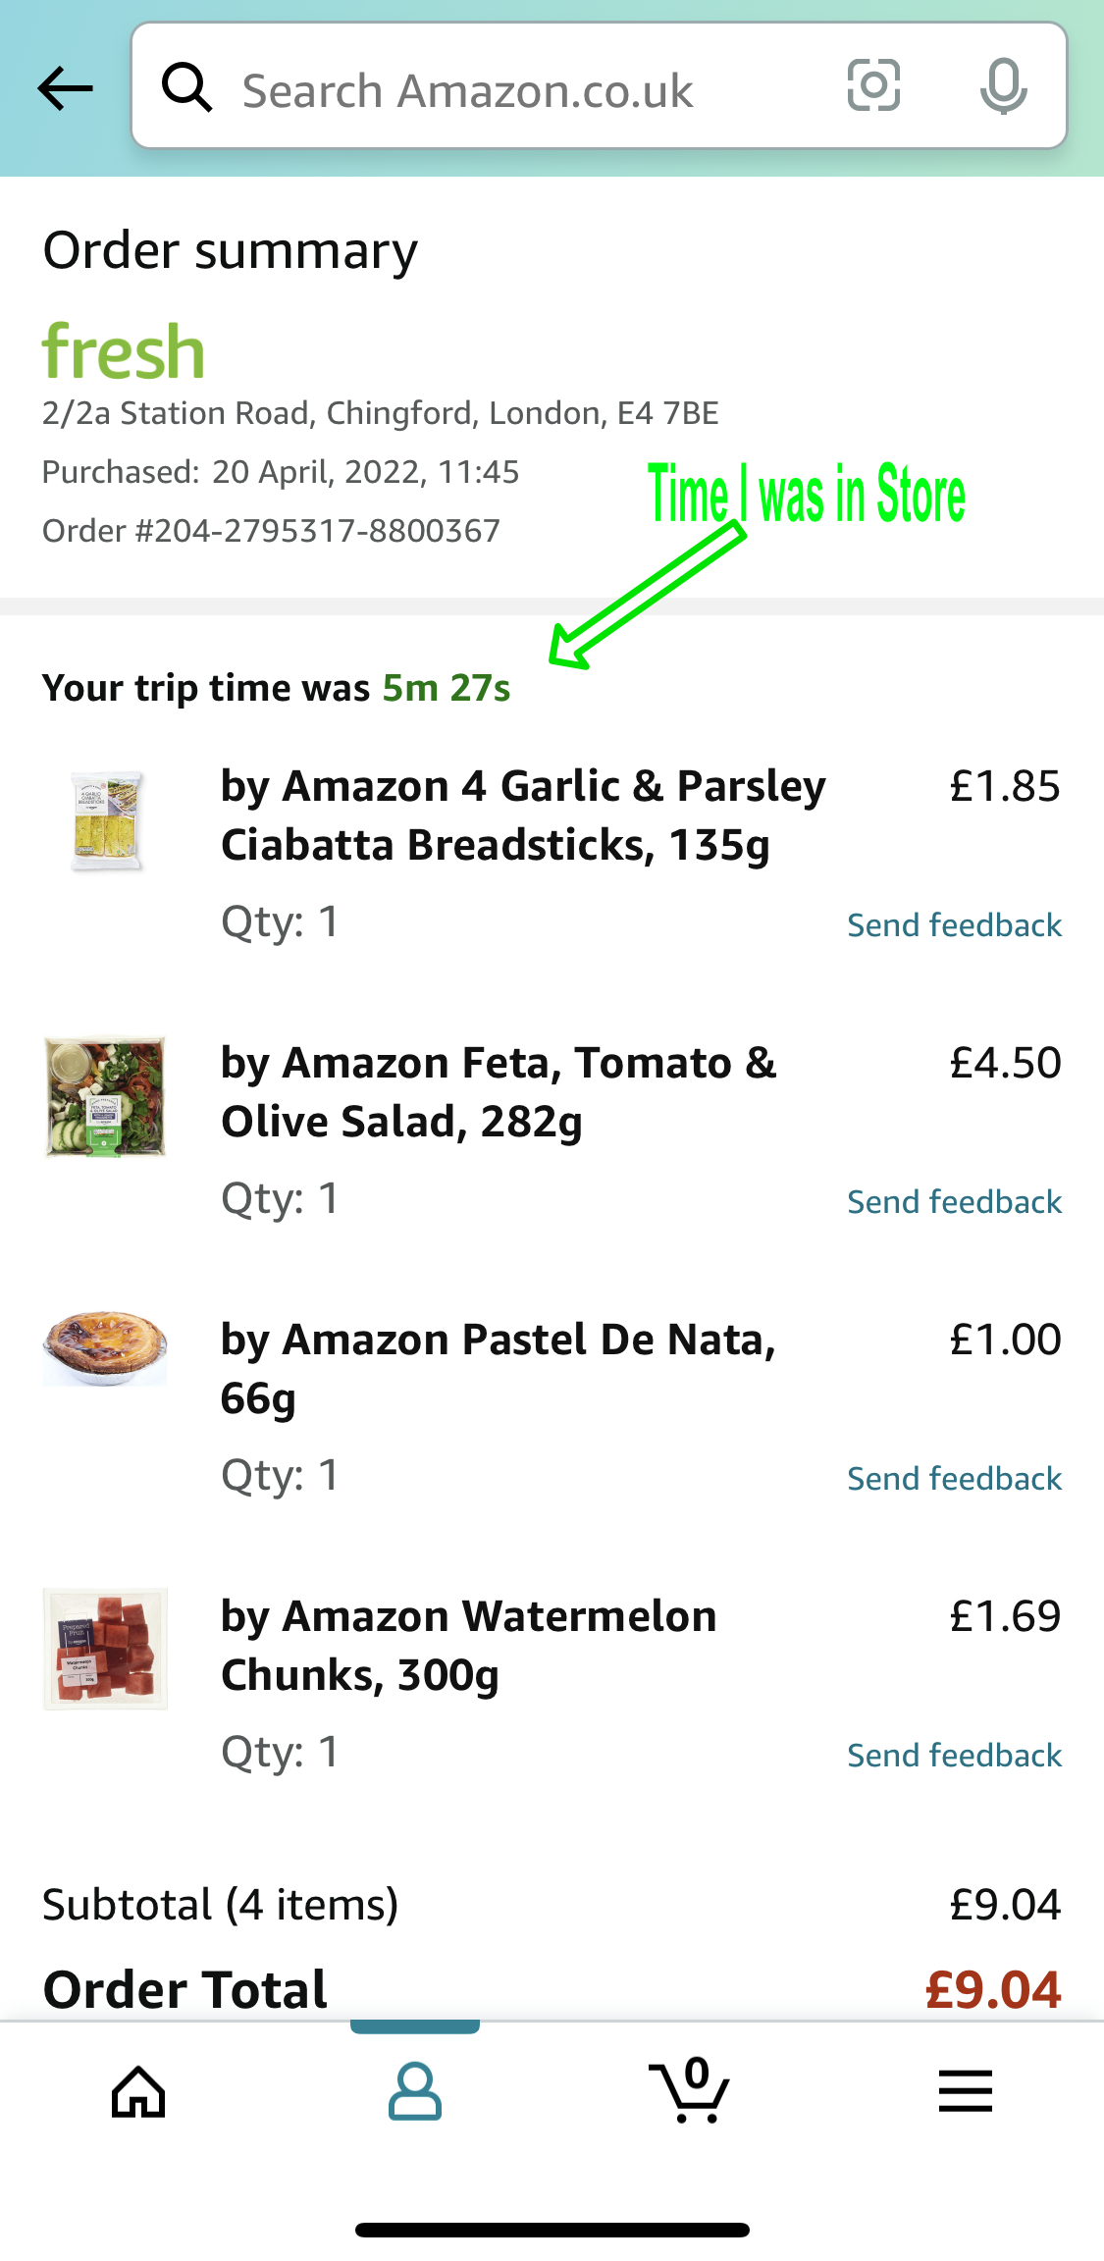Tap the Amazon fresh logo
This screenshot has height=2261, width=1104.
124,352
